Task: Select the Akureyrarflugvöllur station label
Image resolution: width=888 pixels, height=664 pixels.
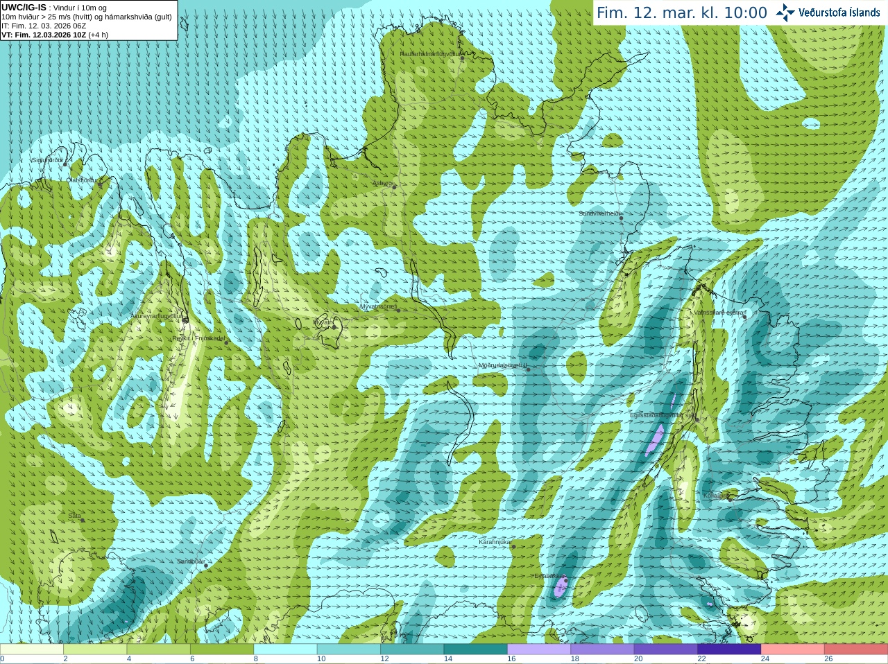Action: (156, 316)
